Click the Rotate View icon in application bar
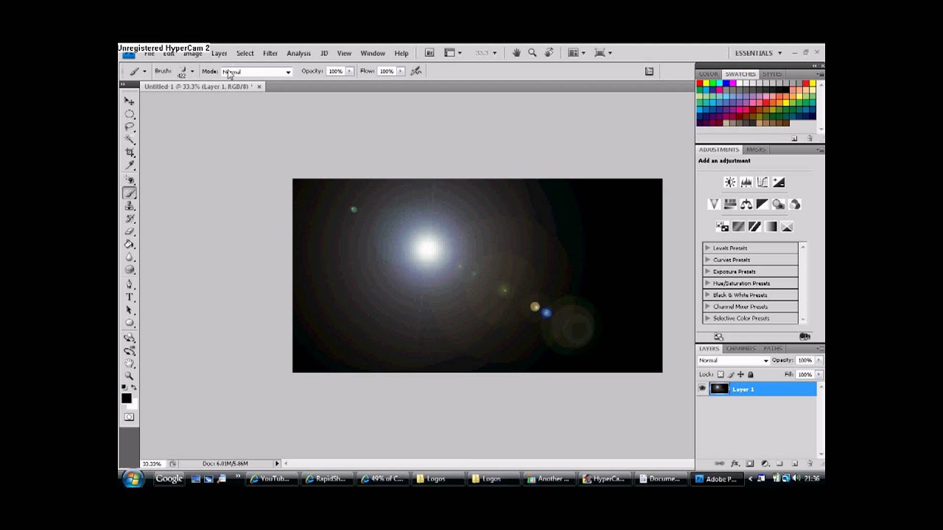Image resolution: width=943 pixels, height=530 pixels. coord(549,53)
